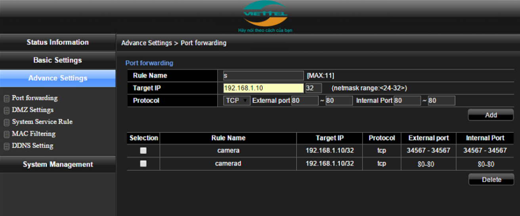
Task: Tick the checkbox for the camerad rule
Action: point(143,163)
